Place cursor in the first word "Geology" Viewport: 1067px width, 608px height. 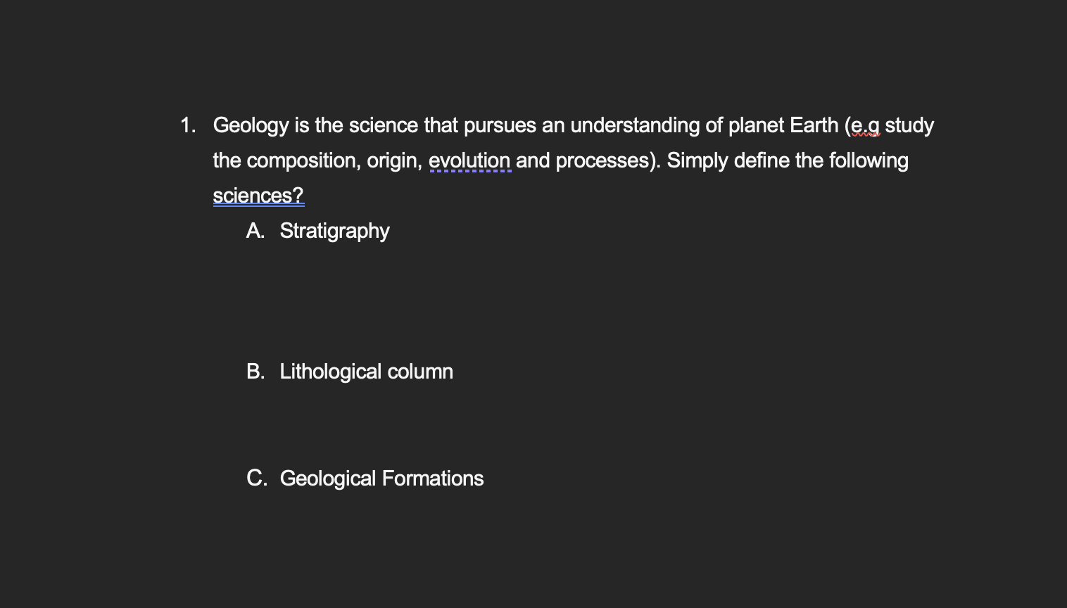[x=251, y=126]
